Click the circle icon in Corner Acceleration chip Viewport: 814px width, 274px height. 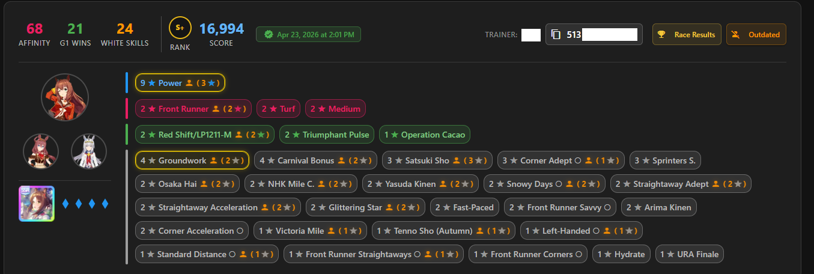click(x=240, y=231)
